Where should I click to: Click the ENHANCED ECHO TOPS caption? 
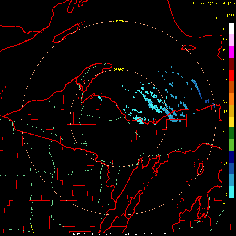point(93,234)
